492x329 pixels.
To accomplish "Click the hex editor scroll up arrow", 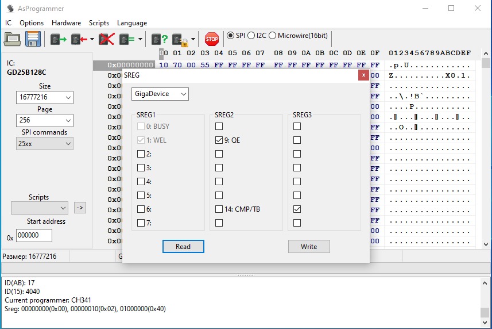I will click(486, 53).
